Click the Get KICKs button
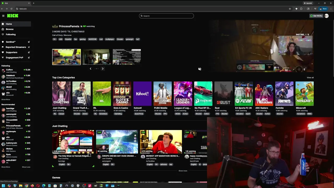The height and width of the screenshot is (188, 334). pyautogui.click(x=316, y=16)
